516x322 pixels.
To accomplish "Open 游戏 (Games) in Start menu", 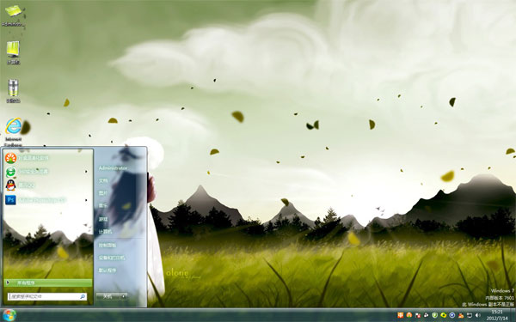I will click(x=103, y=219).
